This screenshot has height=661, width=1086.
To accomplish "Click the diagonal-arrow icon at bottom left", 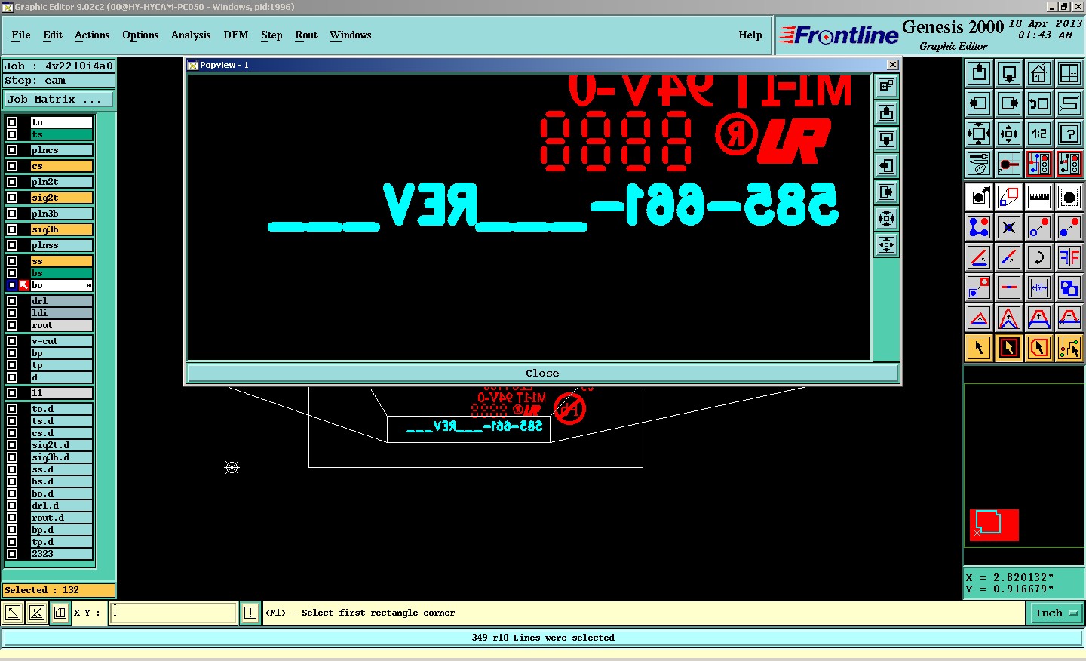I will click(x=12, y=613).
